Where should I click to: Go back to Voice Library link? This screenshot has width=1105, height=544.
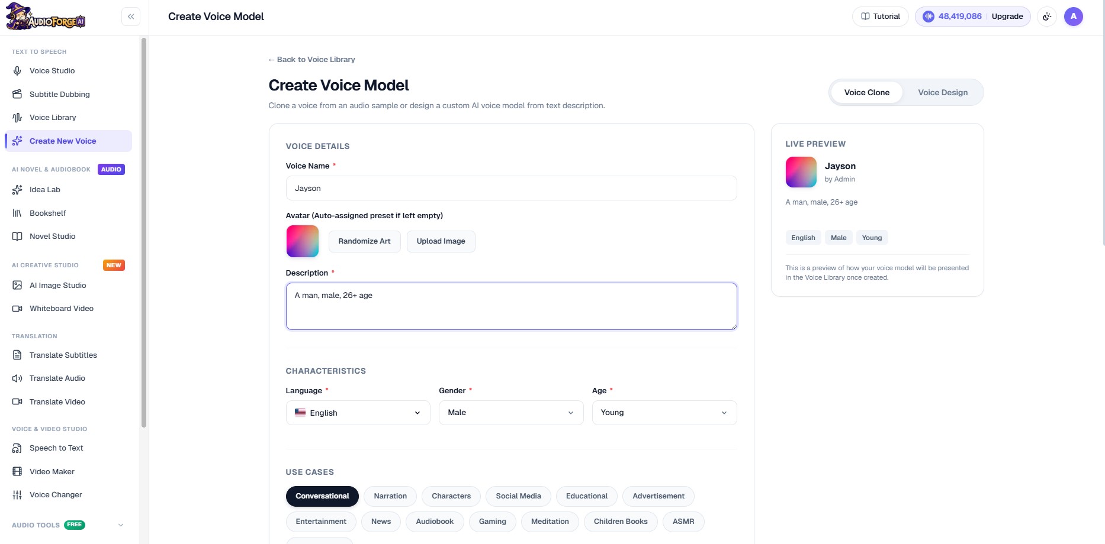(x=311, y=60)
